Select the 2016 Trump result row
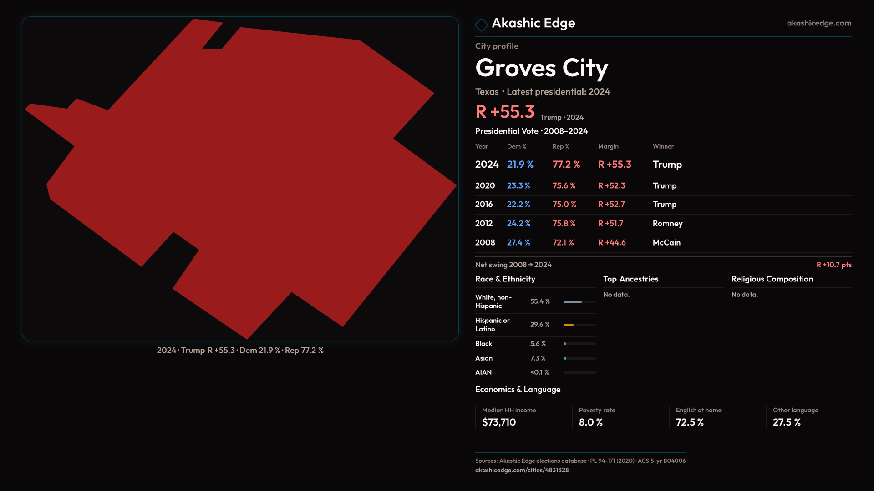This screenshot has height=491, width=874. click(578, 205)
